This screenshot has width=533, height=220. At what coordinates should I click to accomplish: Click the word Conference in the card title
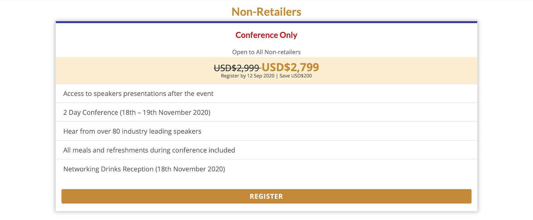click(x=257, y=35)
